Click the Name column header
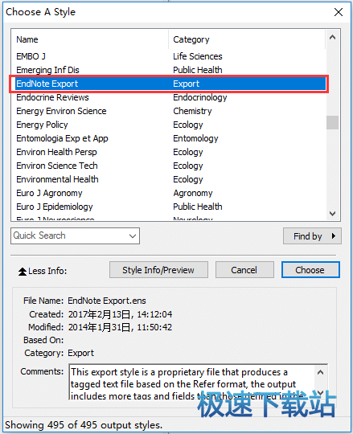353x434 pixels. pos(90,39)
